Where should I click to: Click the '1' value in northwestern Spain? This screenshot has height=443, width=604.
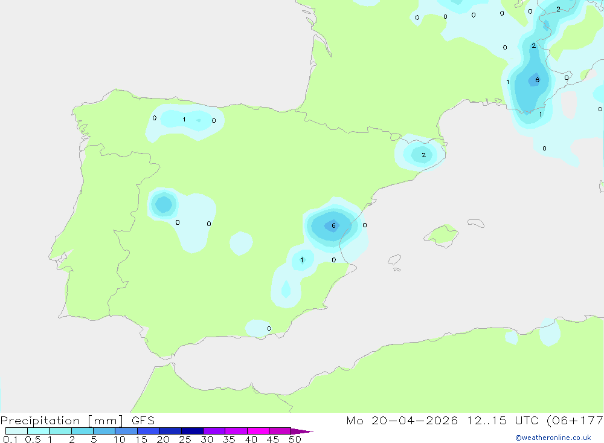coord(184,120)
